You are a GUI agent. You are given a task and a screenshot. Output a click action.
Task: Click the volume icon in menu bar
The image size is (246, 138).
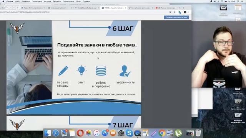point(215,1)
